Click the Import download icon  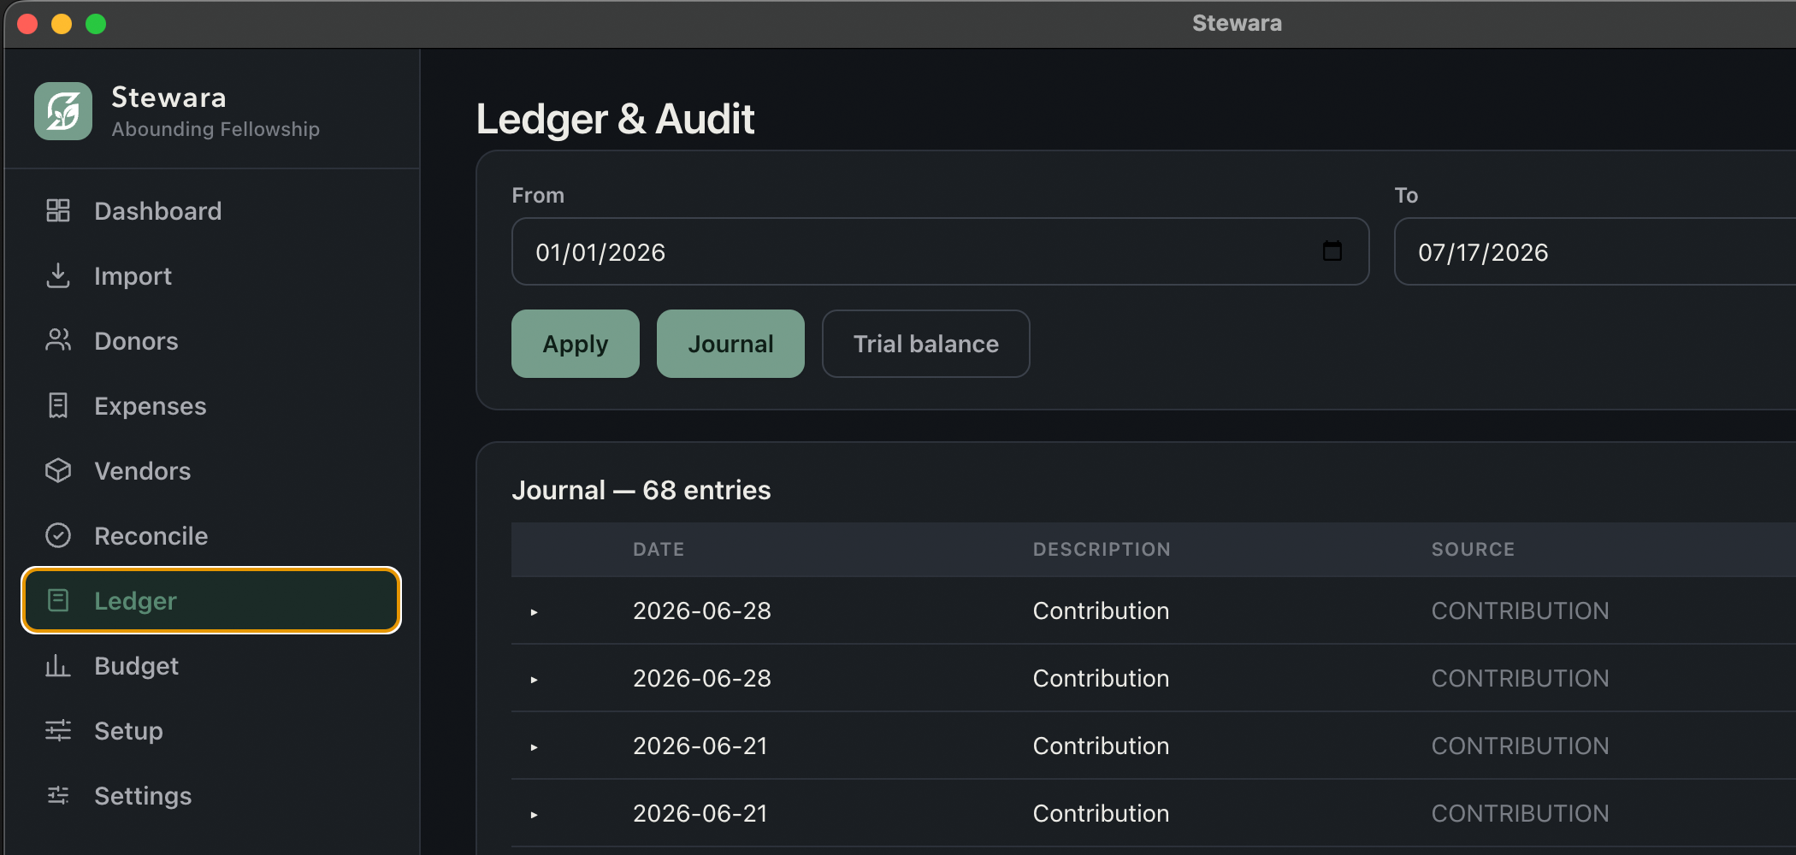tap(58, 275)
